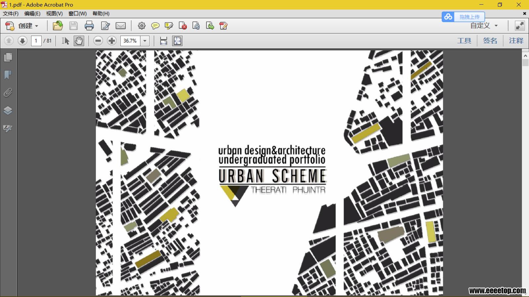Open the 工具 tools pane
Image resolution: width=529 pixels, height=297 pixels.
tap(464, 41)
